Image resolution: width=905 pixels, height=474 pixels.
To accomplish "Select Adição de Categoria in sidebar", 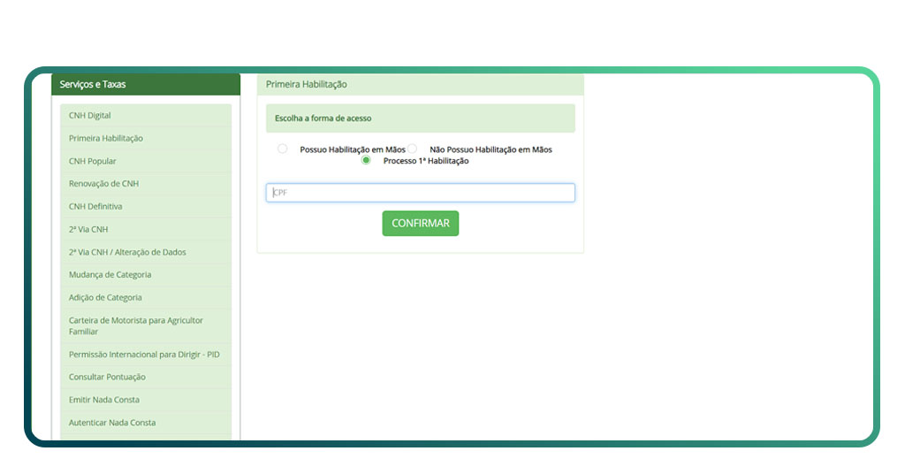I will pyautogui.click(x=105, y=298).
